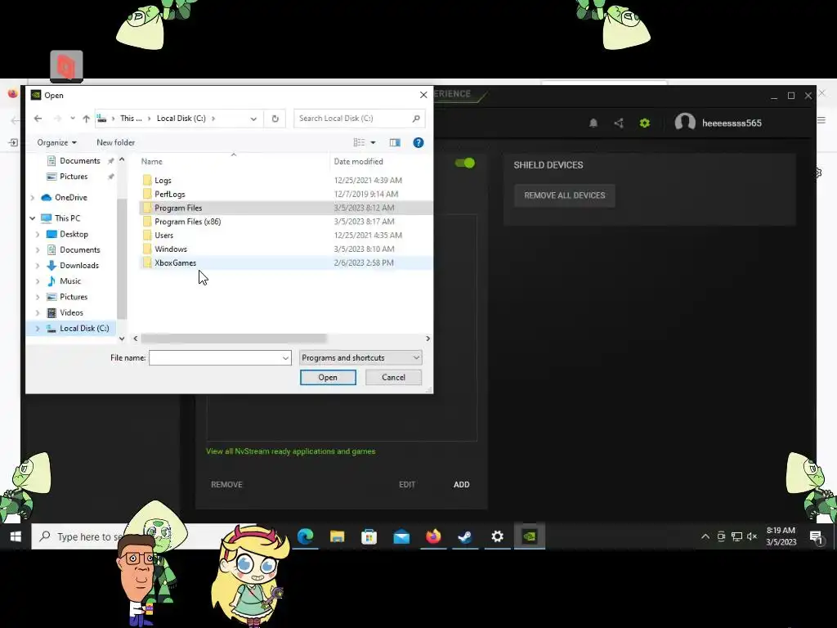Click the EDIT button
Viewport: 837px width, 628px height.
(x=407, y=485)
